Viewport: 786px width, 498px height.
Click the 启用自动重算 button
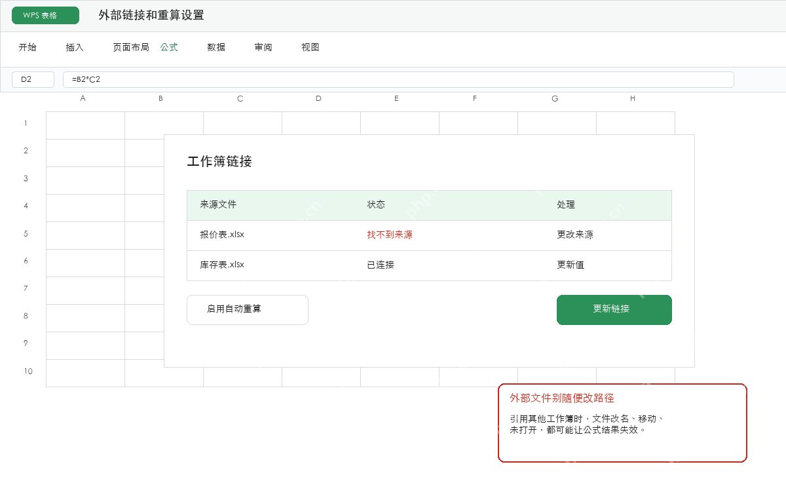(248, 310)
